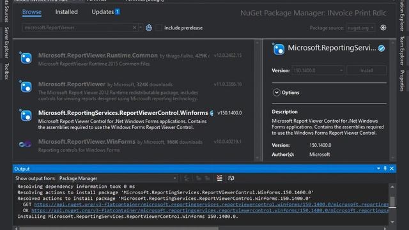This screenshot has width=409, height=230.
Task: Select the Microsoft.ReportViewer package row
Action: point(133,90)
